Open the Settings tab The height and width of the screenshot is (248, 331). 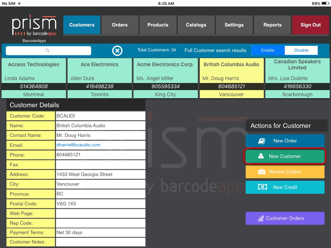(x=234, y=25)
